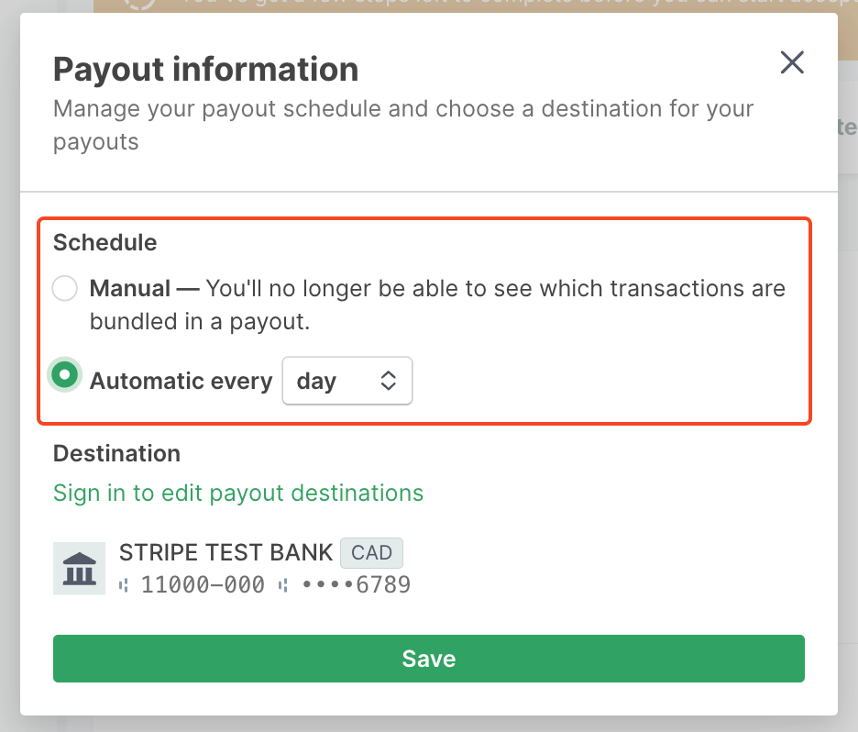Click the Destination section heading

click(x=116, y=453)
